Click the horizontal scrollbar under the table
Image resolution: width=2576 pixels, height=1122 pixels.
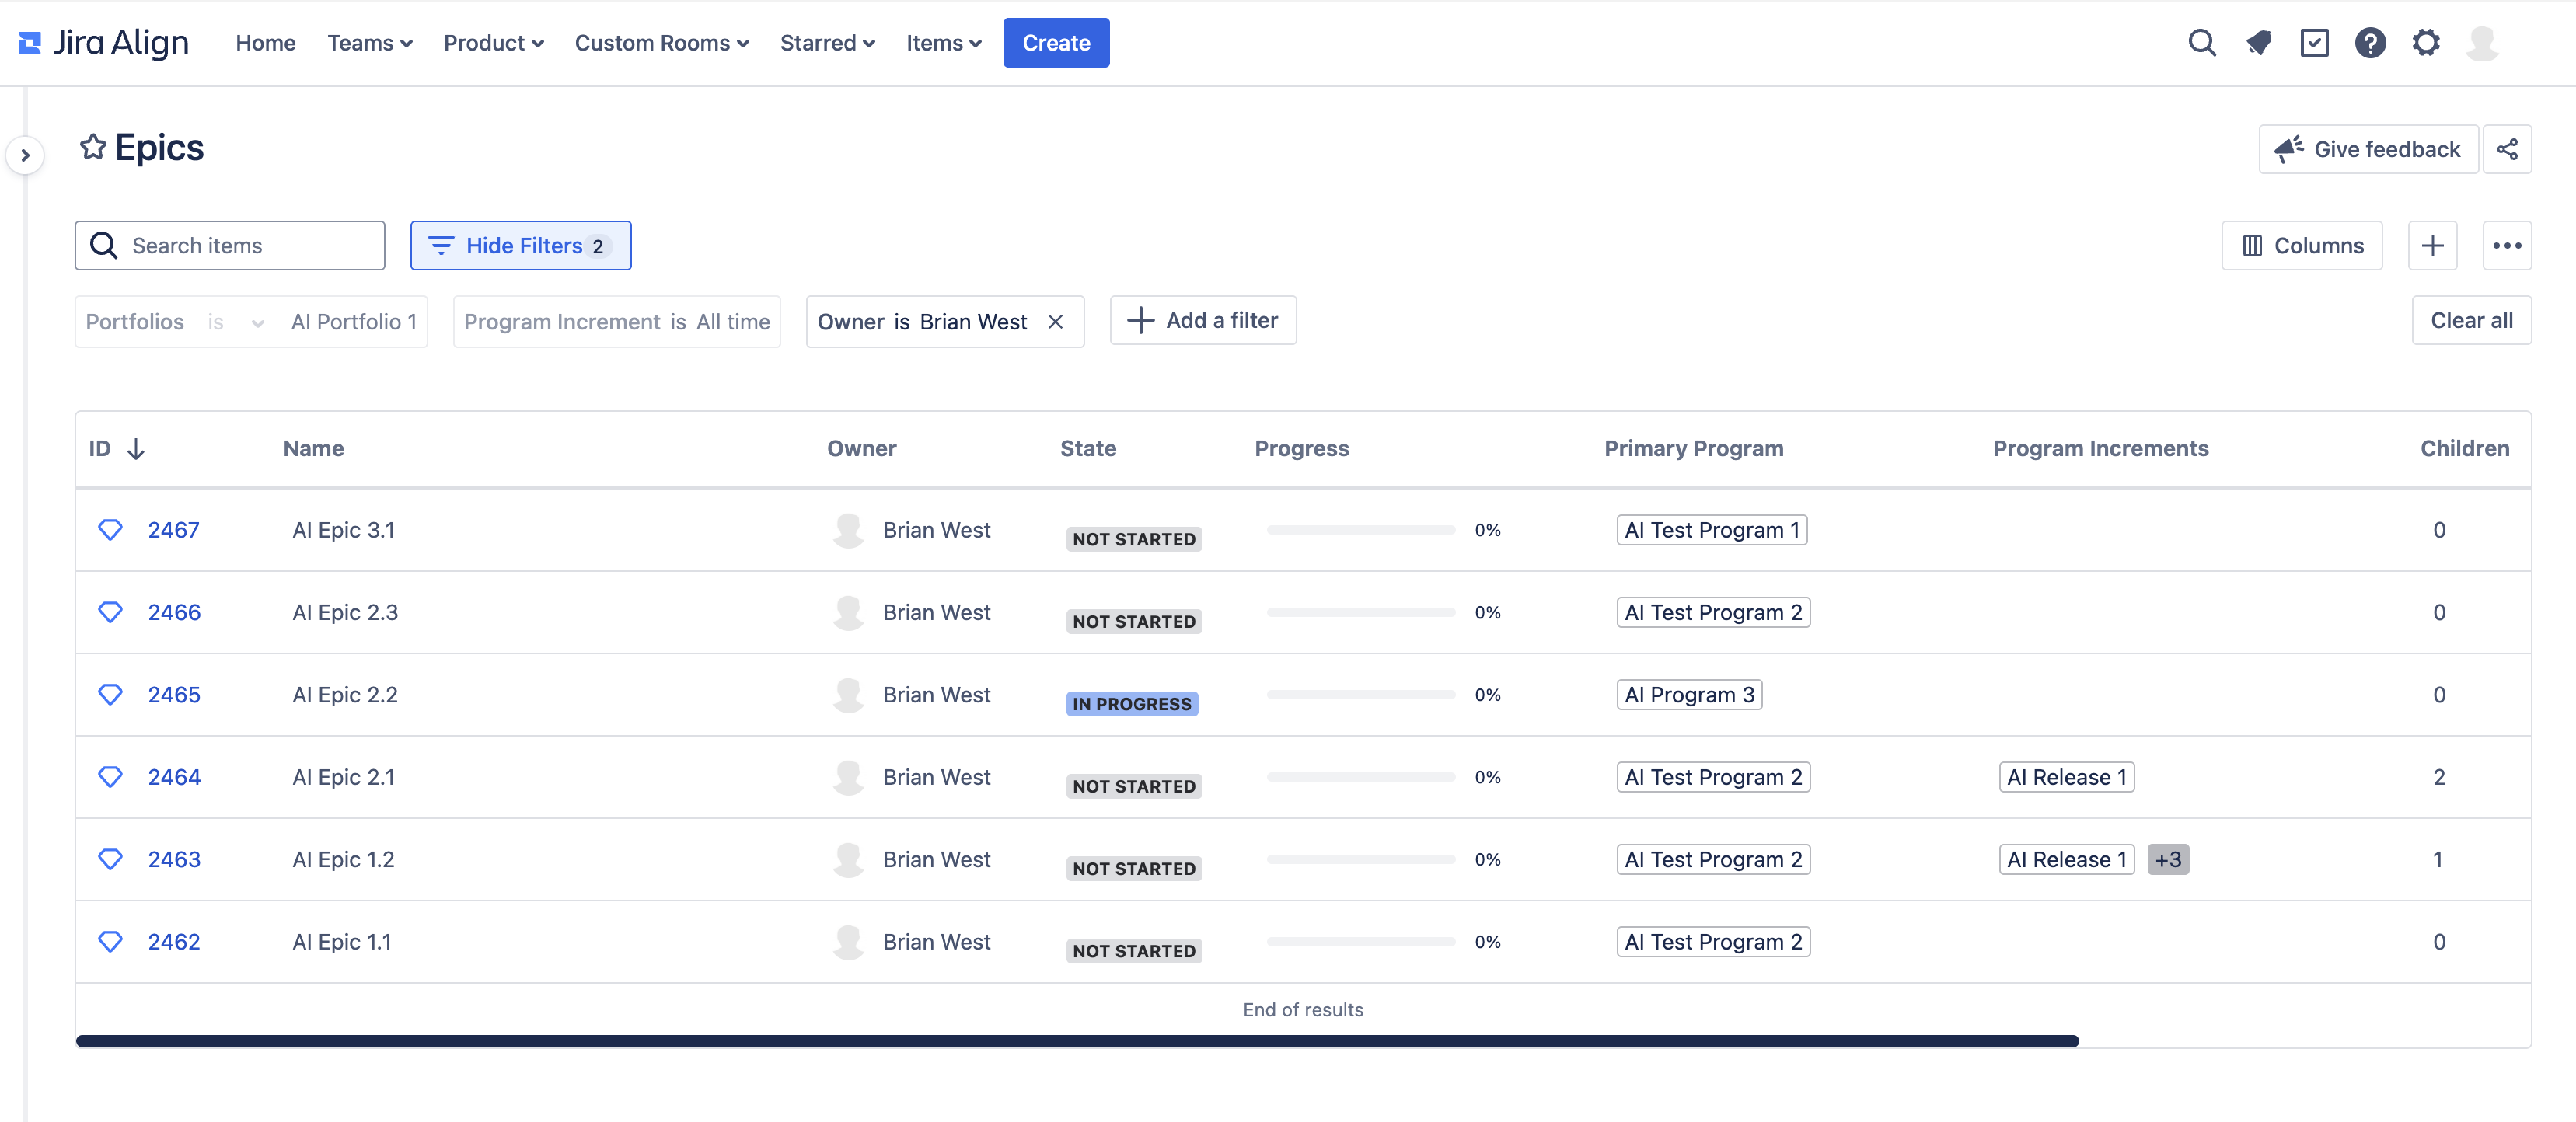(1076, 1041)
